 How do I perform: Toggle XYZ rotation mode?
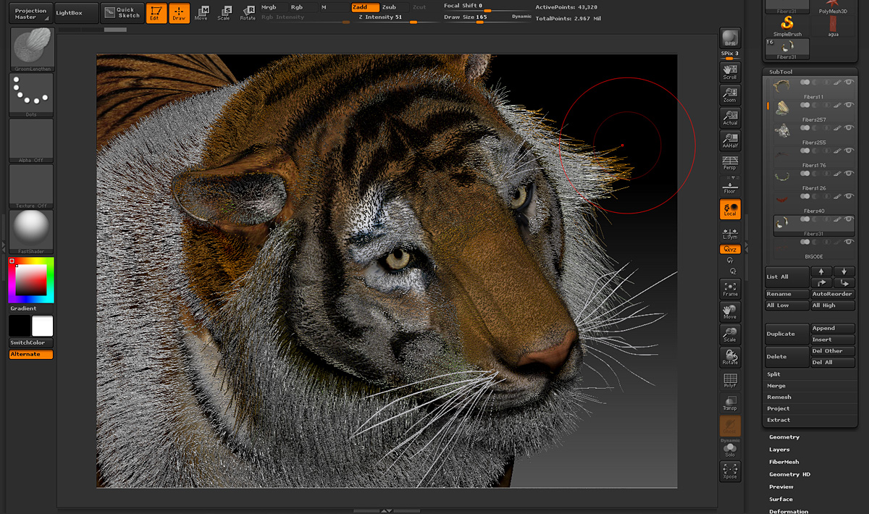click(730, 249)
